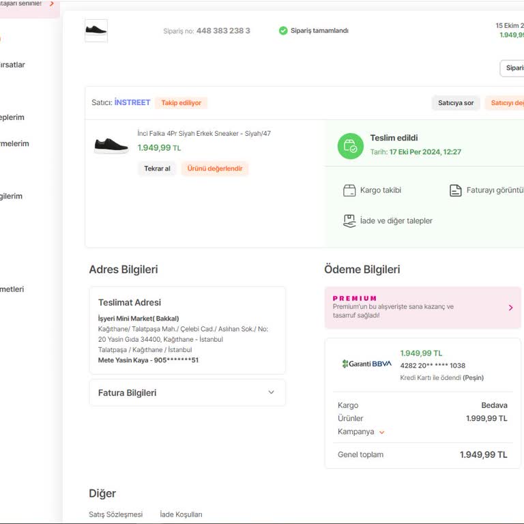Viewport: 524px width, 524px height.
Task: Click the delivery date 17 Eki Per 2024, 12:27
Action: (x=425, y=151)
